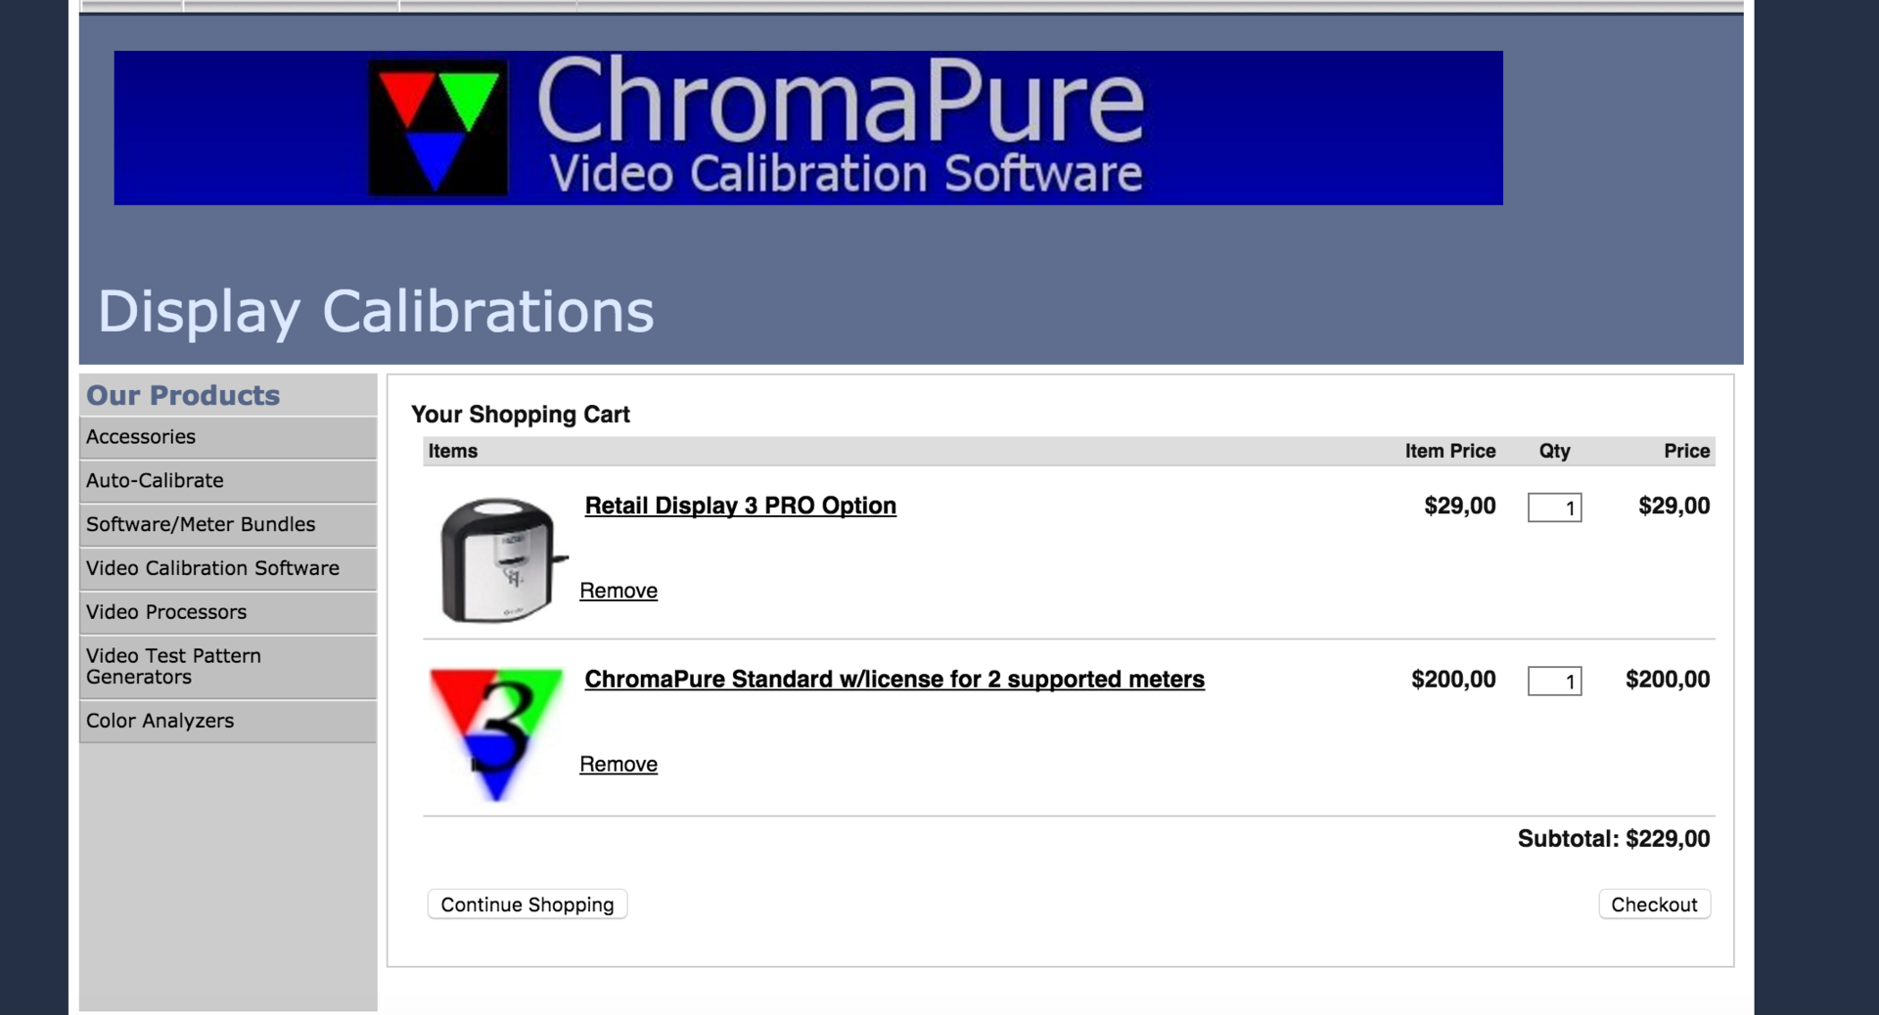Click the Our Products sidebar heading
The width and height of the screenshot is (1879, 1015).
pyautogui.click(x=183, y=395)
